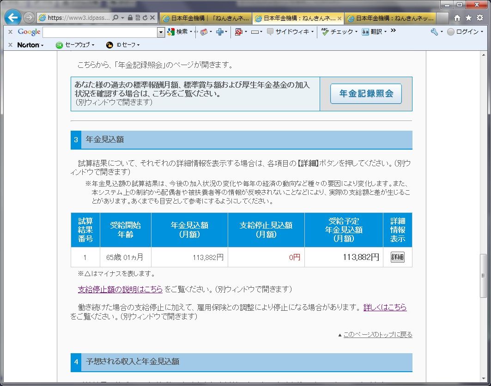Click the 詳細 button in row 1

[x=397, y=257]
